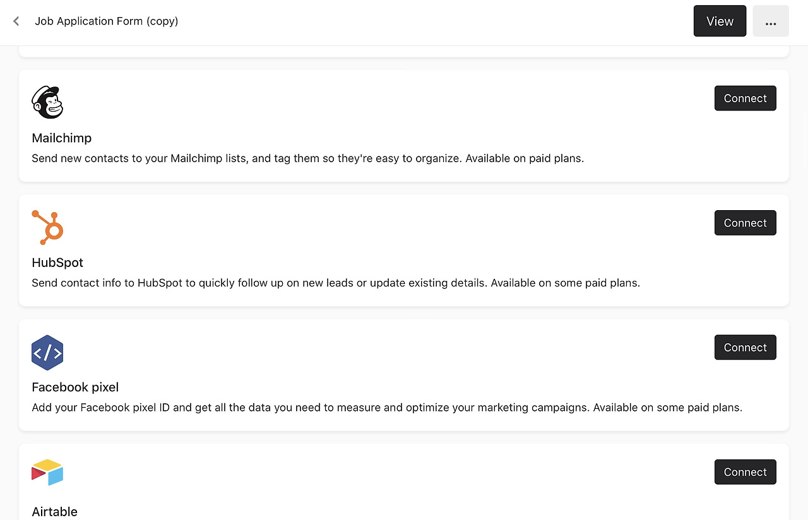Click the Facebook pixel description text

tap(386, 408)
